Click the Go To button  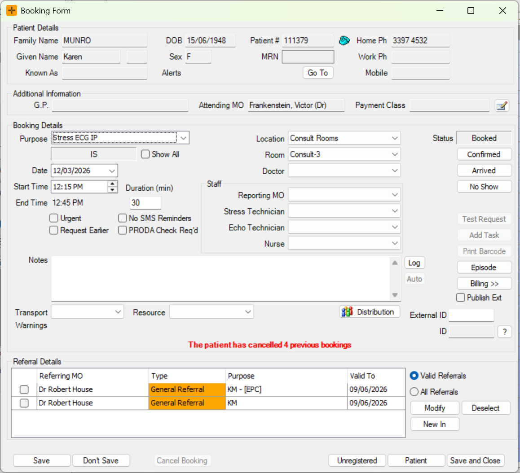[x=317, y=73]
